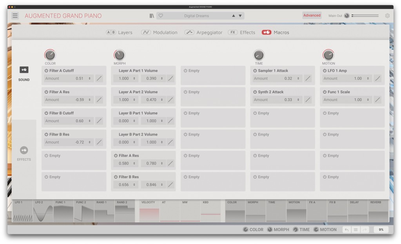Open settings gear icon
The width and height of the screenshot is (401, 244).
[x=387, y=16]
